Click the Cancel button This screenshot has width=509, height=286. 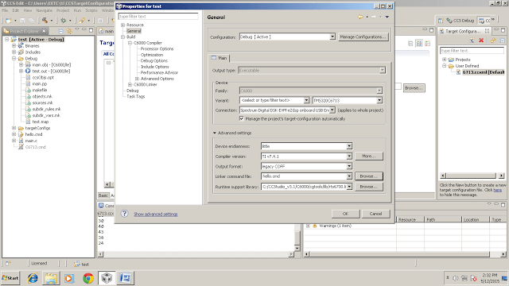pyautogui.click(x=375, y=214)
